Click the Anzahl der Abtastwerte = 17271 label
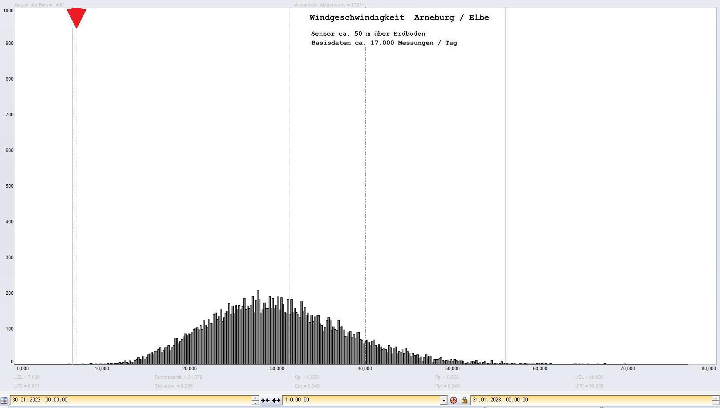 point(329,5)
